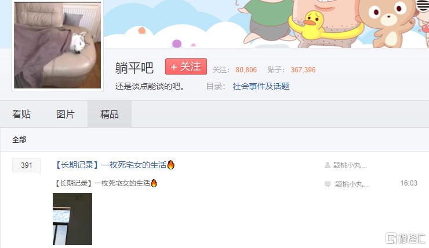Open thread author 颖桃小丸 profile
The height and width of the screenshot is (248, 429).
(x=350, y=165)
